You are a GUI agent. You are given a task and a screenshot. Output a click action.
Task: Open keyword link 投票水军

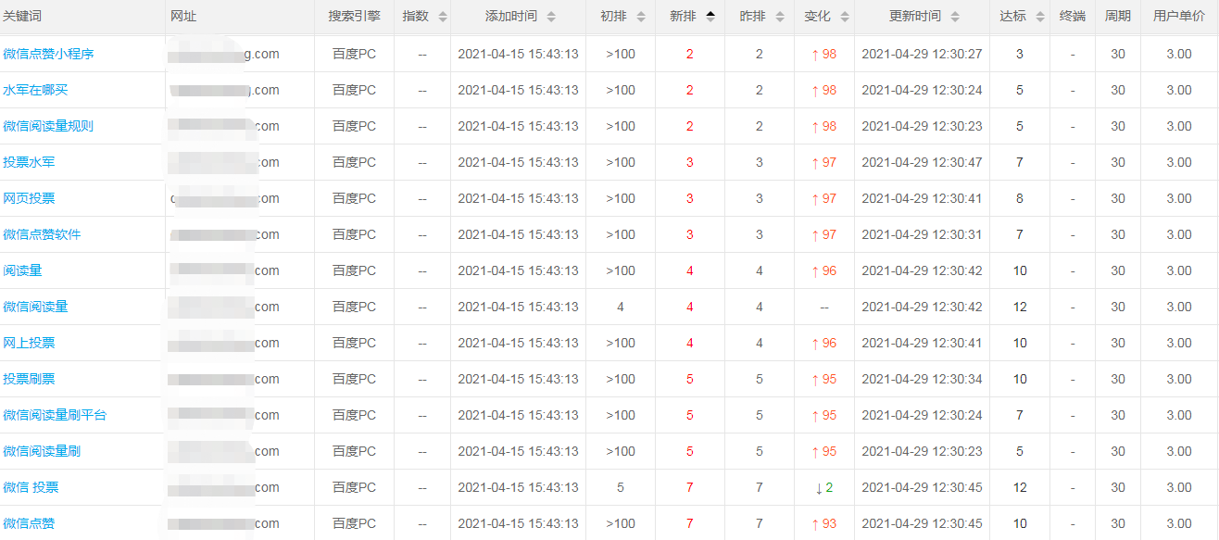[29, 162]
